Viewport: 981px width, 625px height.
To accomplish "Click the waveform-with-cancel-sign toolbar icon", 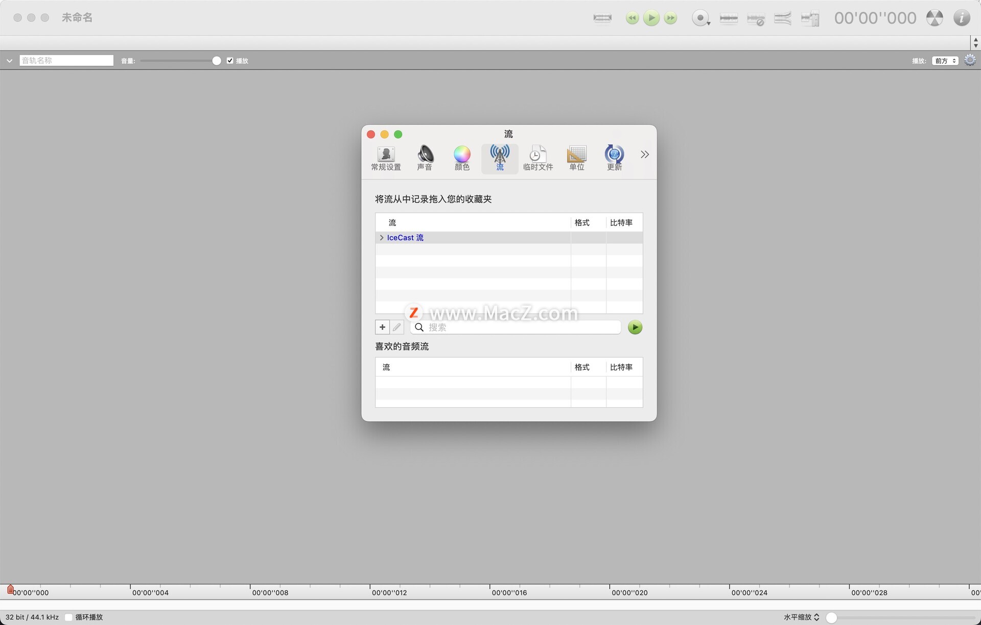I will point(756,19).
